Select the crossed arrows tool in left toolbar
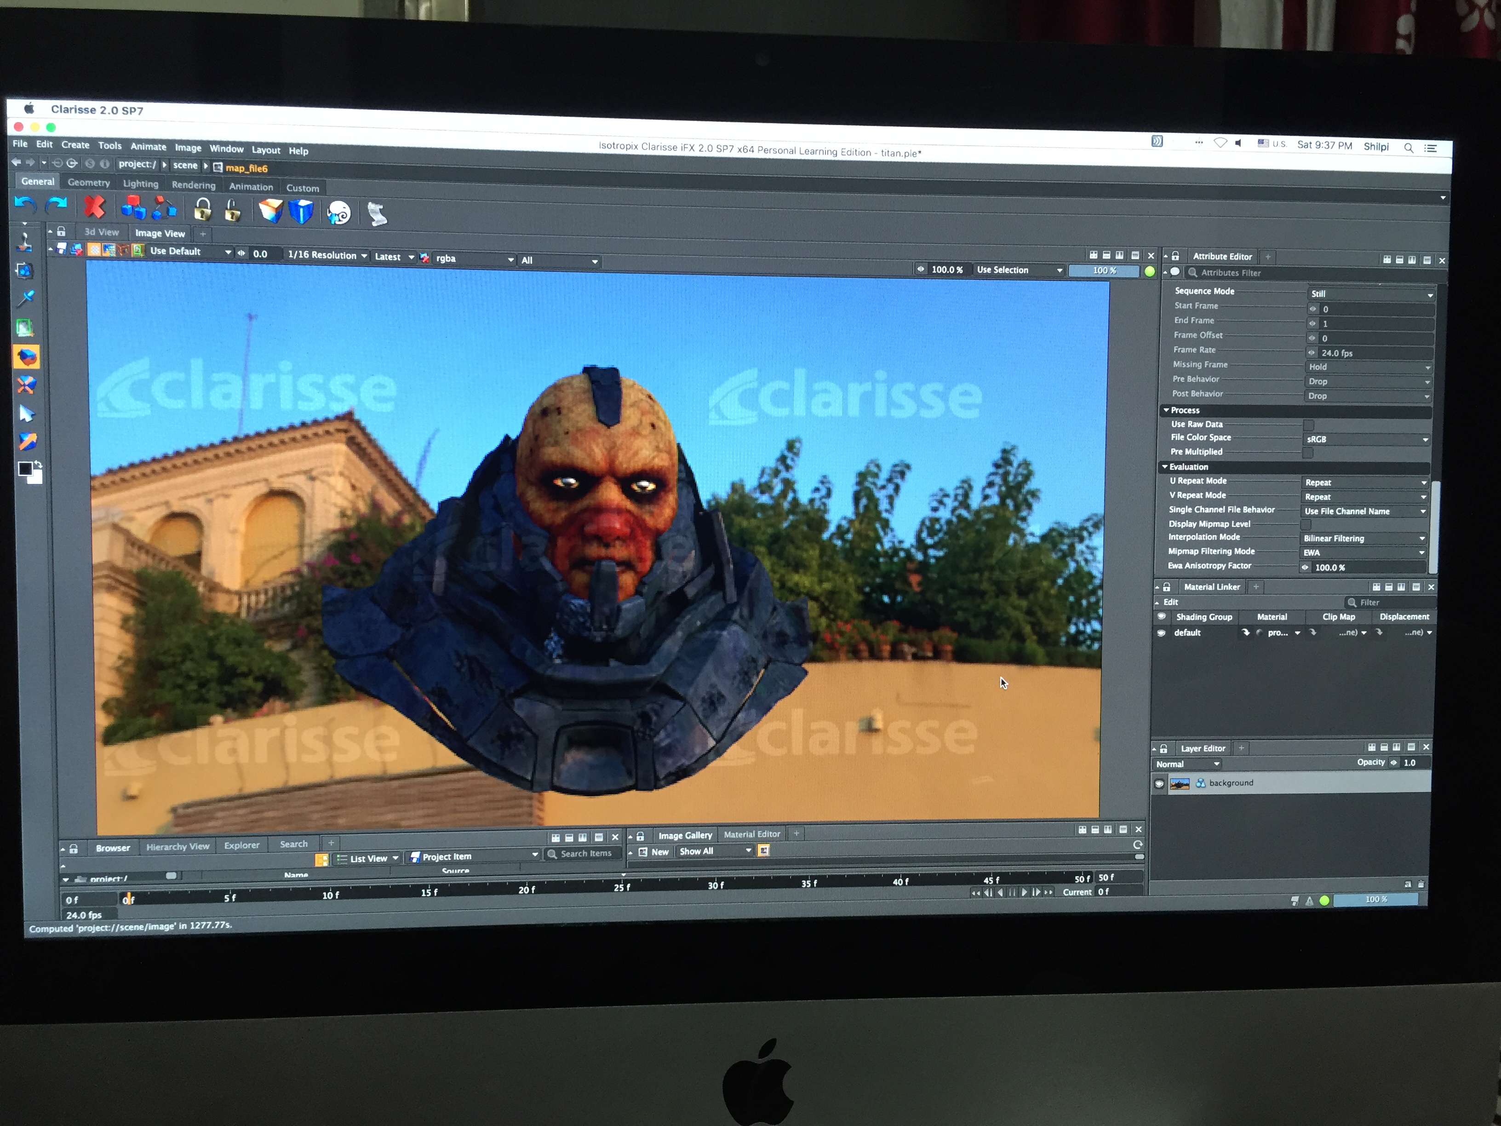Image resolution: width=1501 pixels, height=1126 pixels. [27, 385]
